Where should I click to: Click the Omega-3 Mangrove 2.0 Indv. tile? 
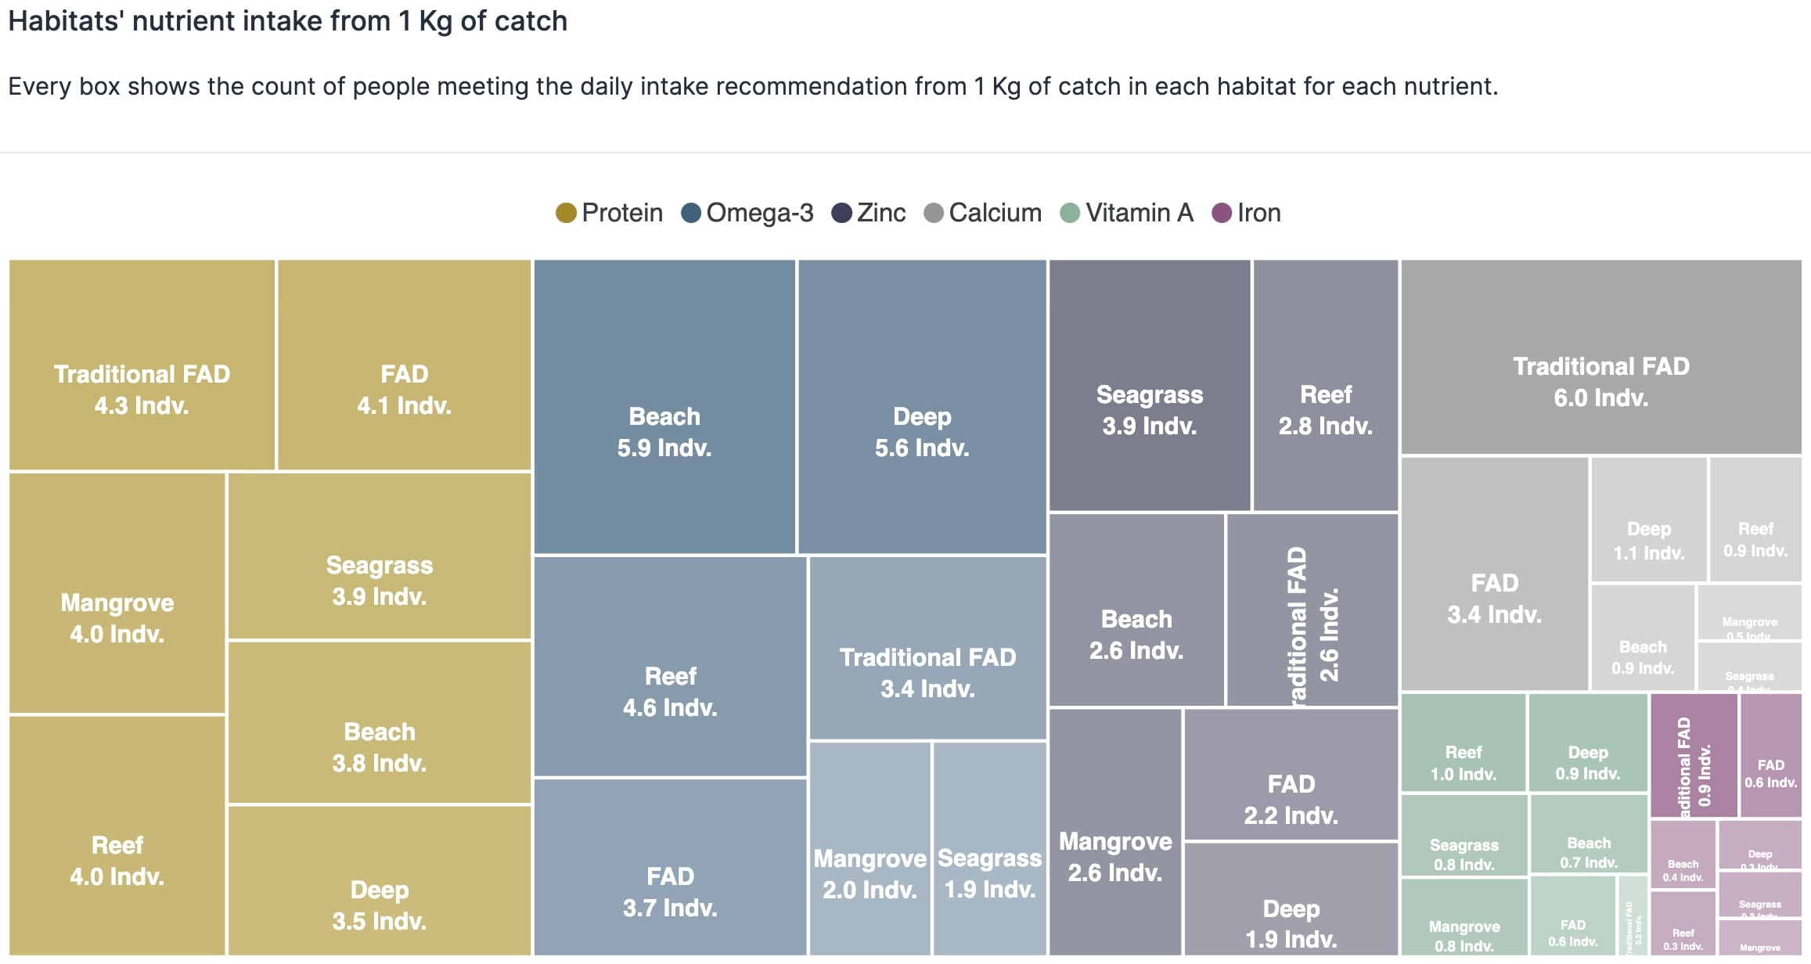click(x=869, y=848)
